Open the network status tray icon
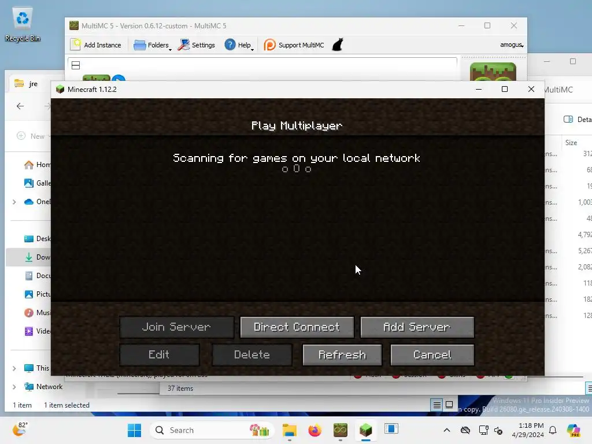Viewport: 592px width, 444px height. 484,430
